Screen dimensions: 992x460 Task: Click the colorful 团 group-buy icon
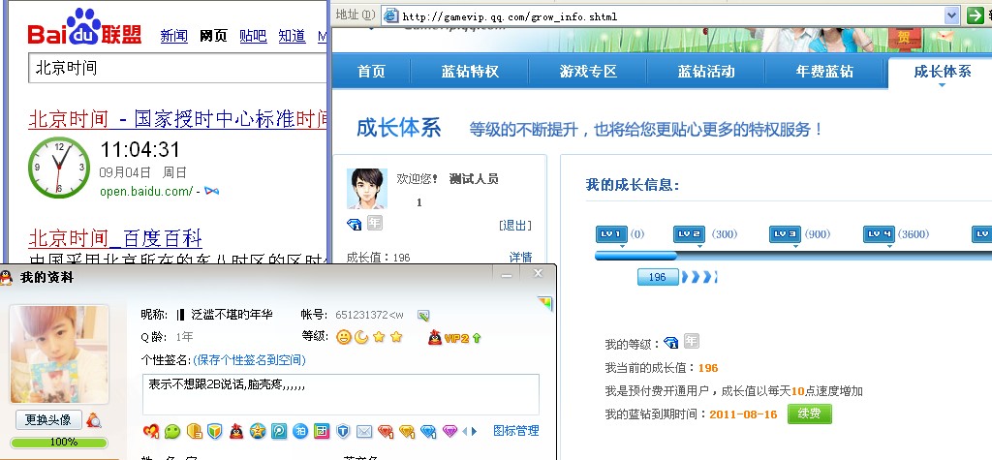(x=322, y=432)
